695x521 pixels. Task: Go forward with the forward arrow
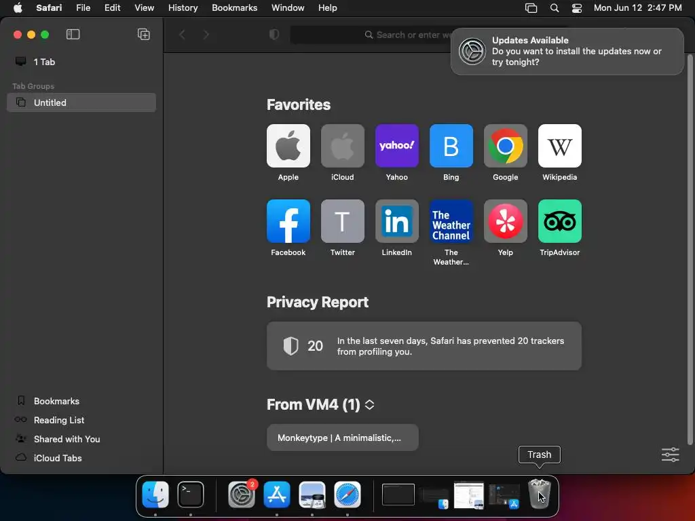(x=206, y=35)
